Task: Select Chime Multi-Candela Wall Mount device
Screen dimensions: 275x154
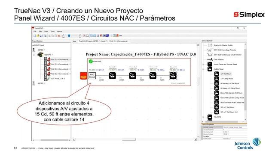Action: 231,93
